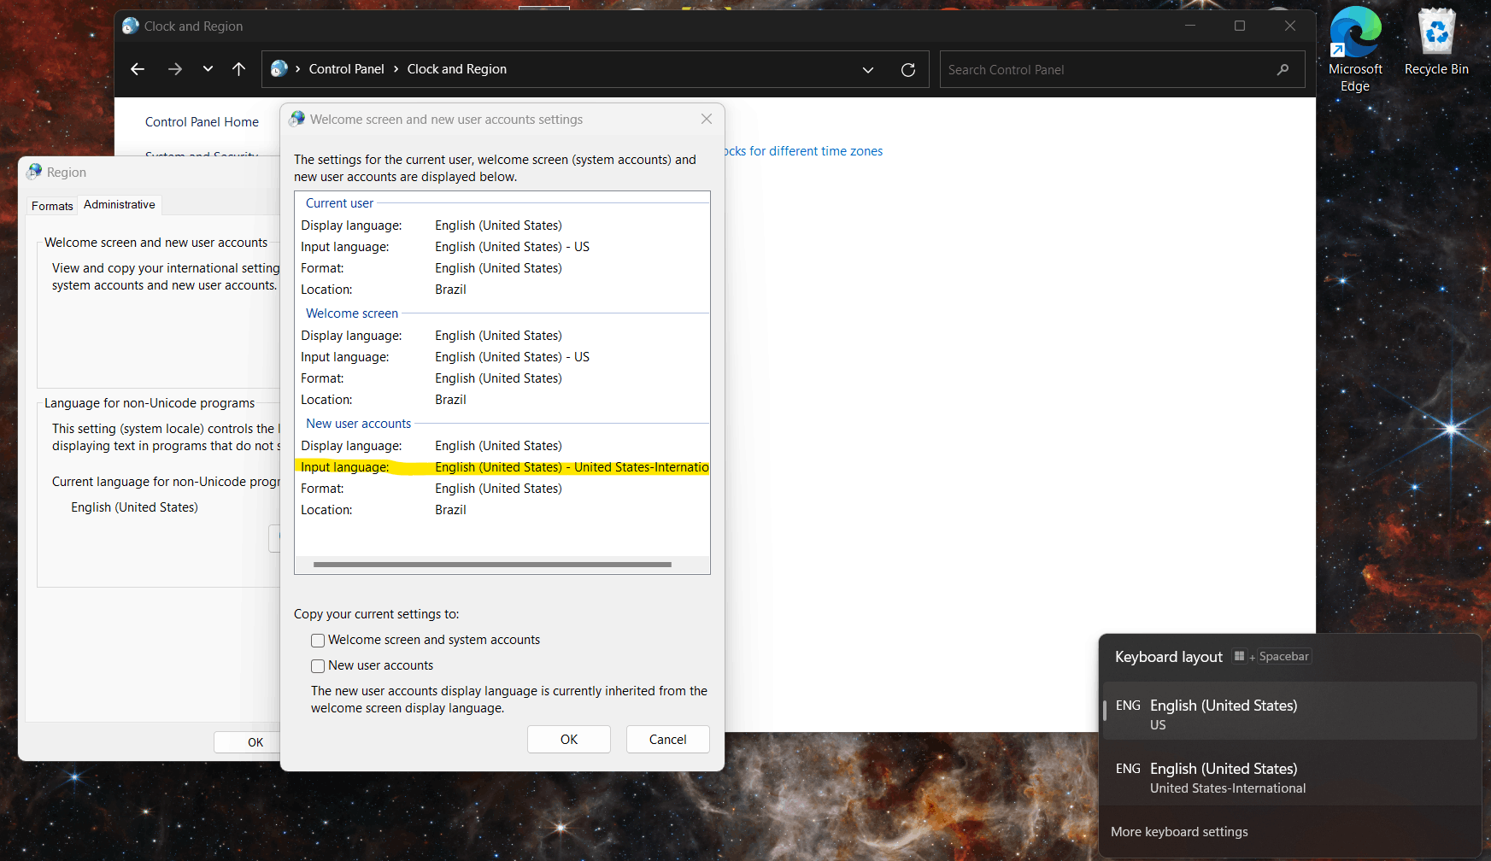Click Clock and Region window title icon
This screenshot has width=1491, height=861.
tap(131, 26)
